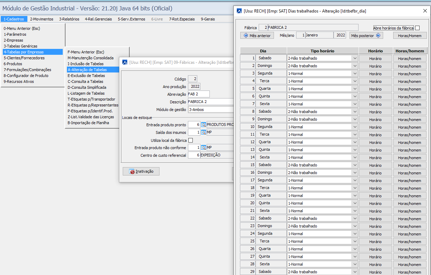Screen dimensions: 431x275
Task: Click the lookup icon for Entrada produto pronto
Action: (x=204, y=125)
